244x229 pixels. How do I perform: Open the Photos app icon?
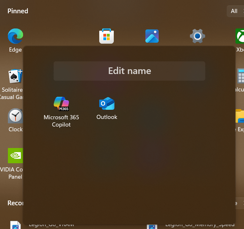pyautogui.click(x=152, y=36)
